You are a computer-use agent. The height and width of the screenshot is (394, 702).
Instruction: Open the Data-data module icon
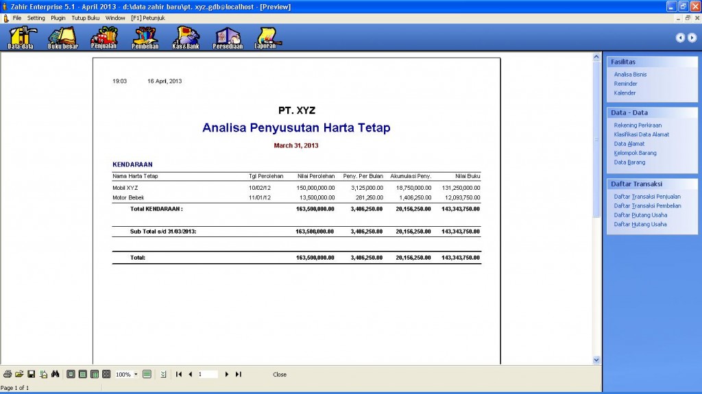pyautogui.click(x=21, y=38)
